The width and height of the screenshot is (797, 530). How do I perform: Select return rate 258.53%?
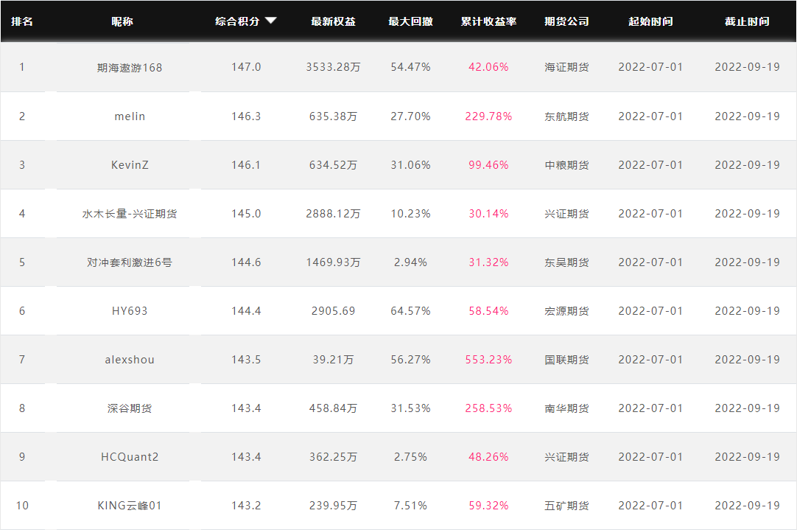click(488, 408)
